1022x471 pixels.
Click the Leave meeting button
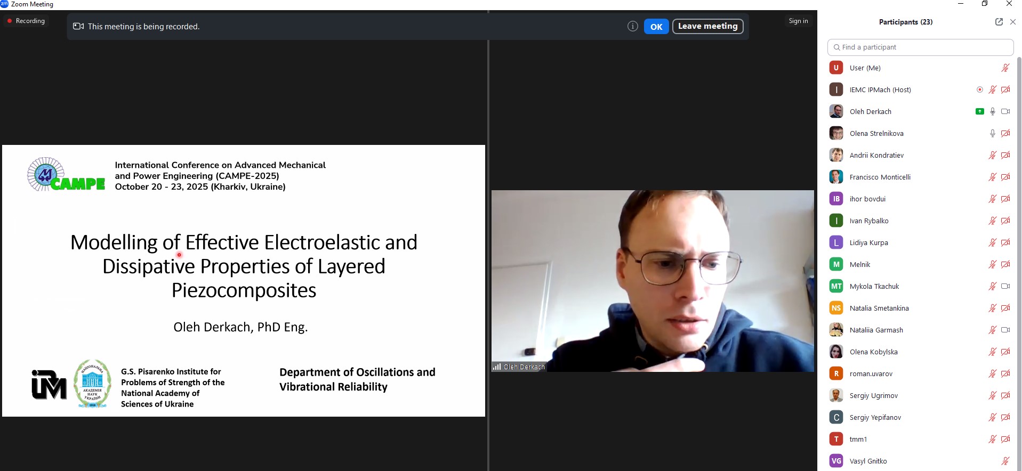[x=707, y=26]
